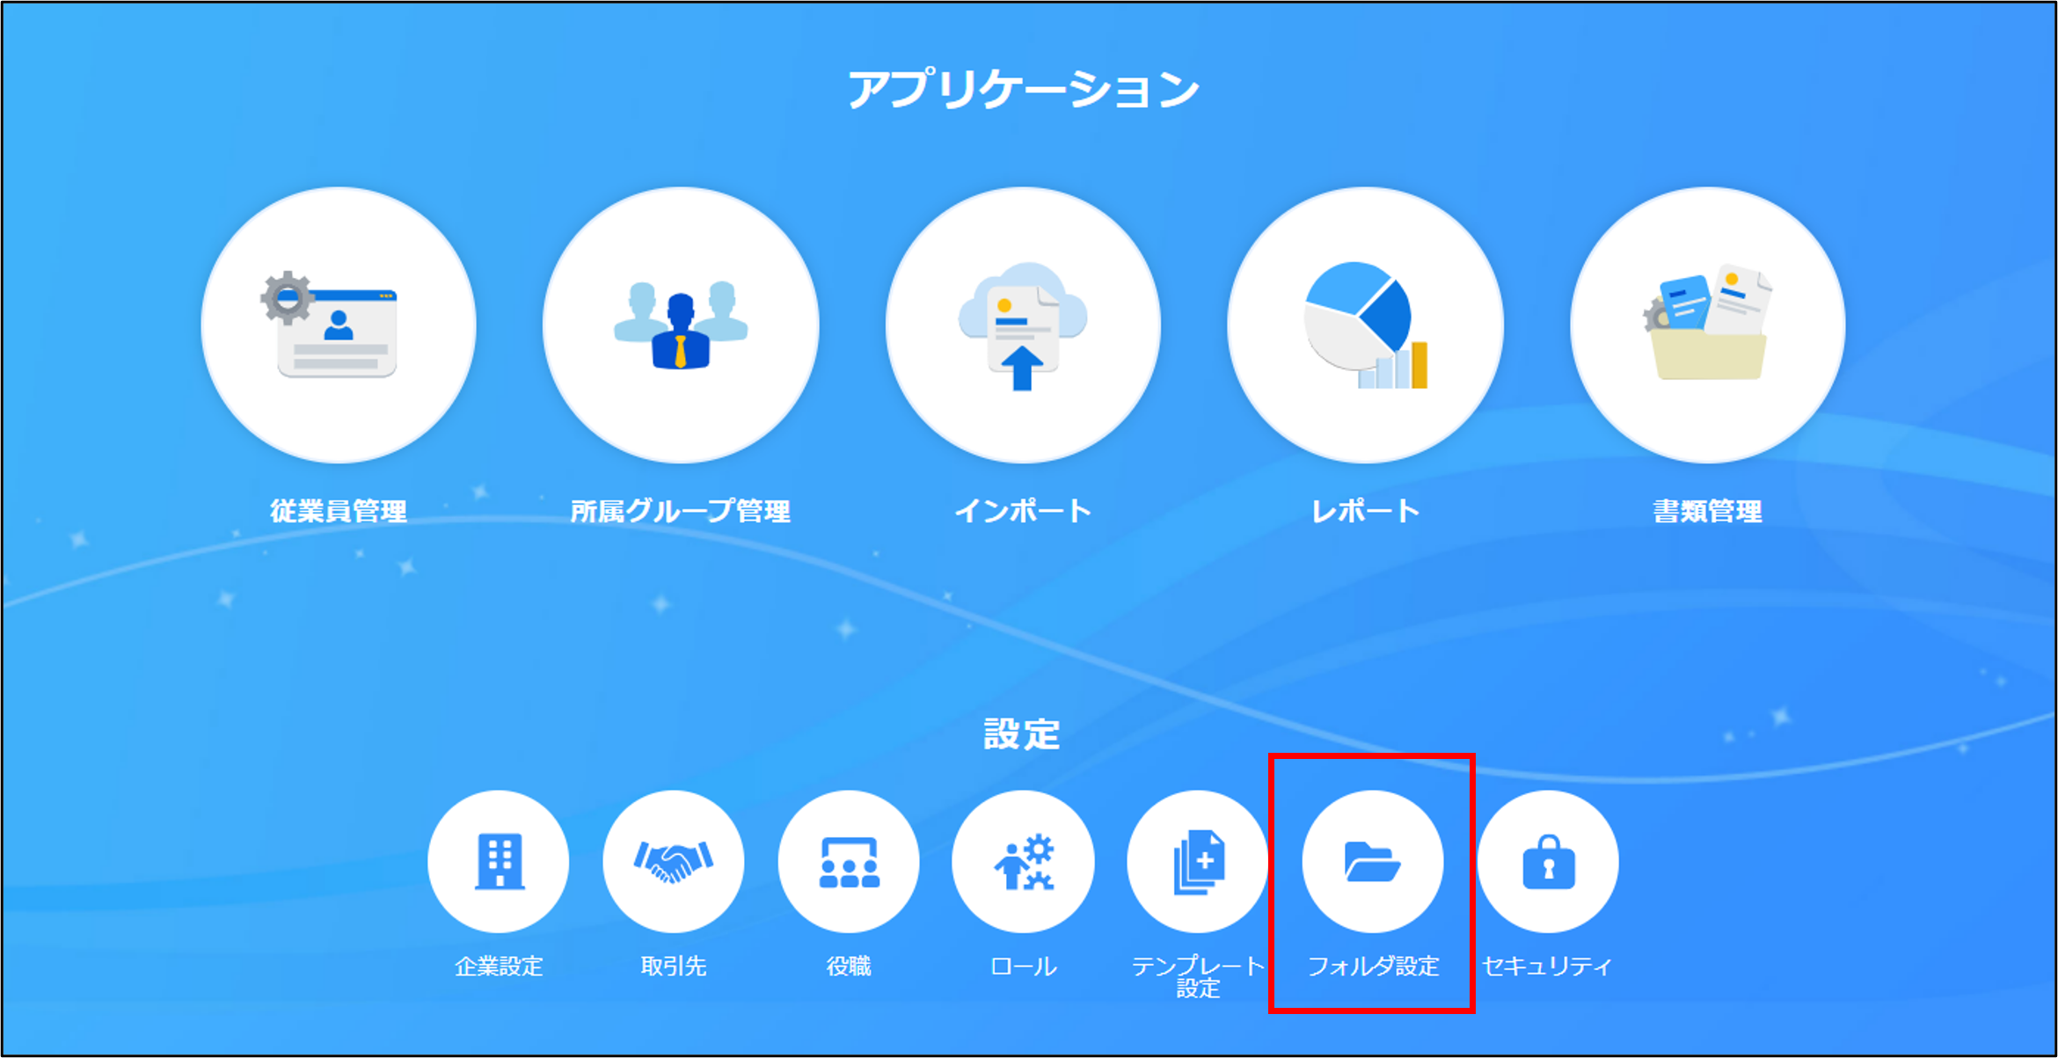Click the テンプレート設定 text label
The width and height of the screenshot is (2058, 1058).
[1198, 976]
